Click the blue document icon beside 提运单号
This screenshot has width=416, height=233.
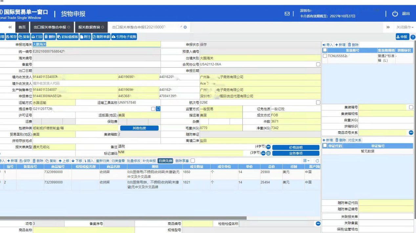158,109
